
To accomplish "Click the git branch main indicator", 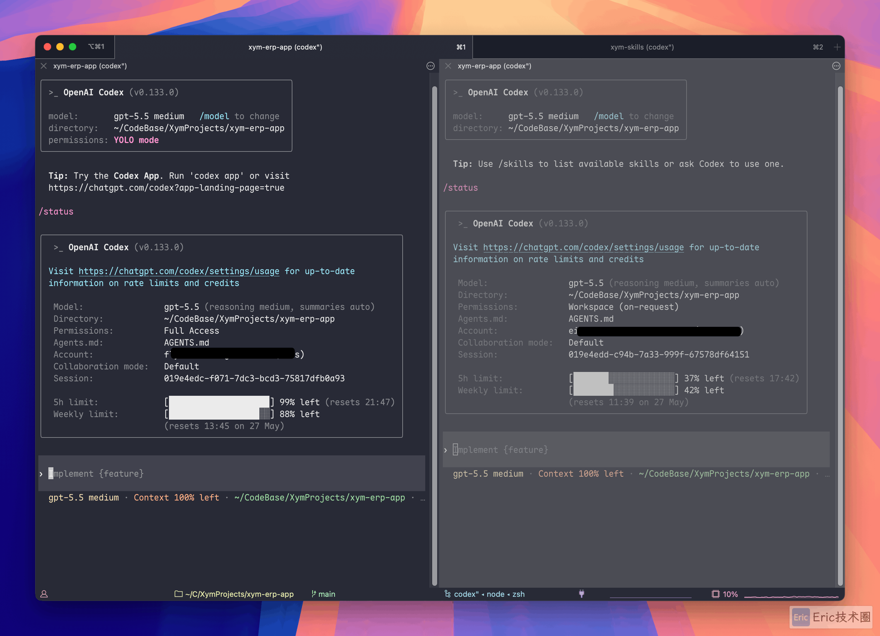I will click(x=323, y=594).
